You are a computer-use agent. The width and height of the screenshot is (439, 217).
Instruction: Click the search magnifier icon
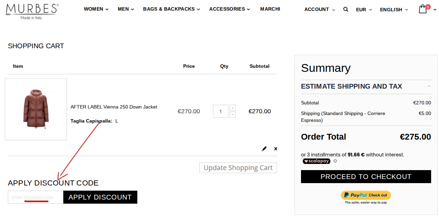(x=346, y=9)
